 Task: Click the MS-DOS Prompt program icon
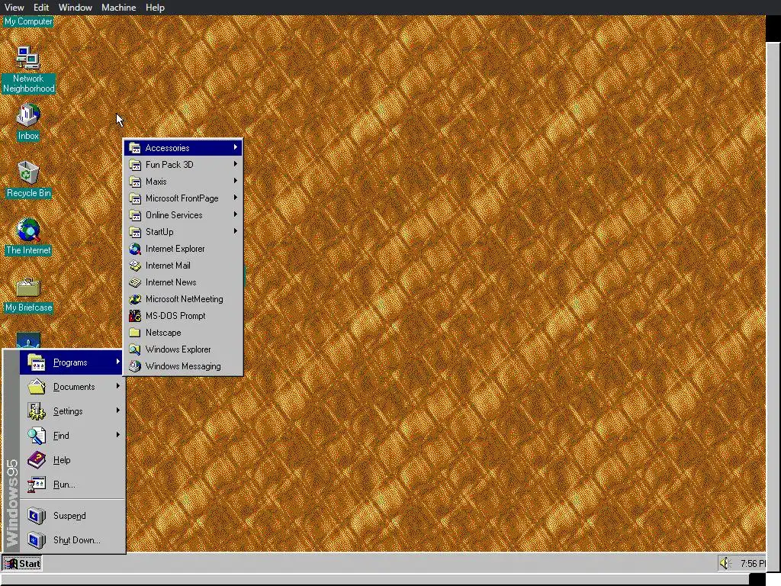coord(135,316)
